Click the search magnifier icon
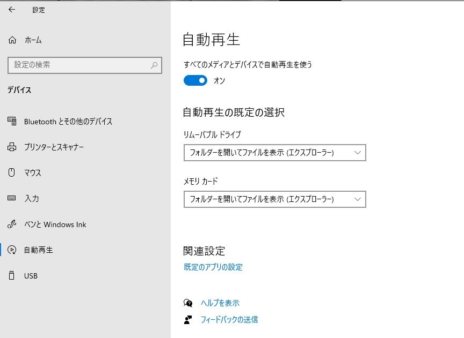 154,65
